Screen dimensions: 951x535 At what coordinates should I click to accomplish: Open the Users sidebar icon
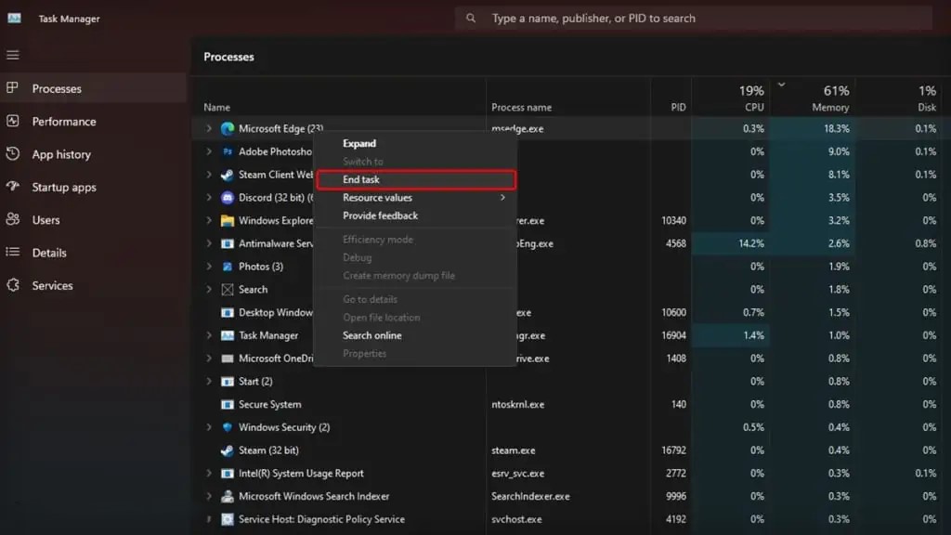(13, 220)
